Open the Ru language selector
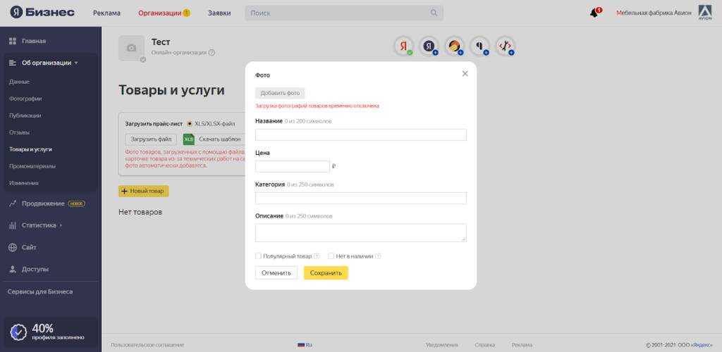Image resolution: width=722 pixels, height=352 pixels. coord(305,345)
